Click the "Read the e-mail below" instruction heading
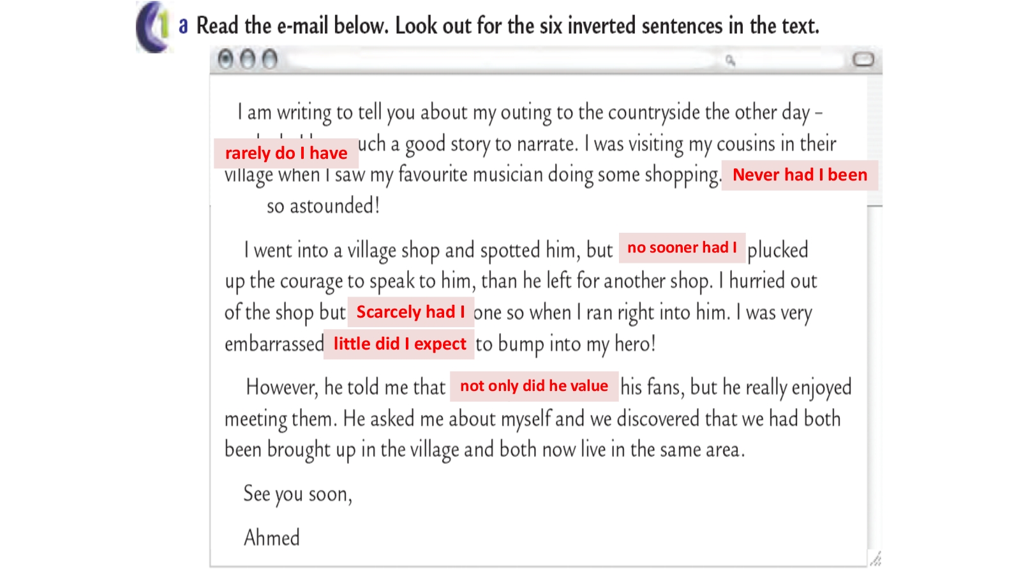 coord(507,26)
